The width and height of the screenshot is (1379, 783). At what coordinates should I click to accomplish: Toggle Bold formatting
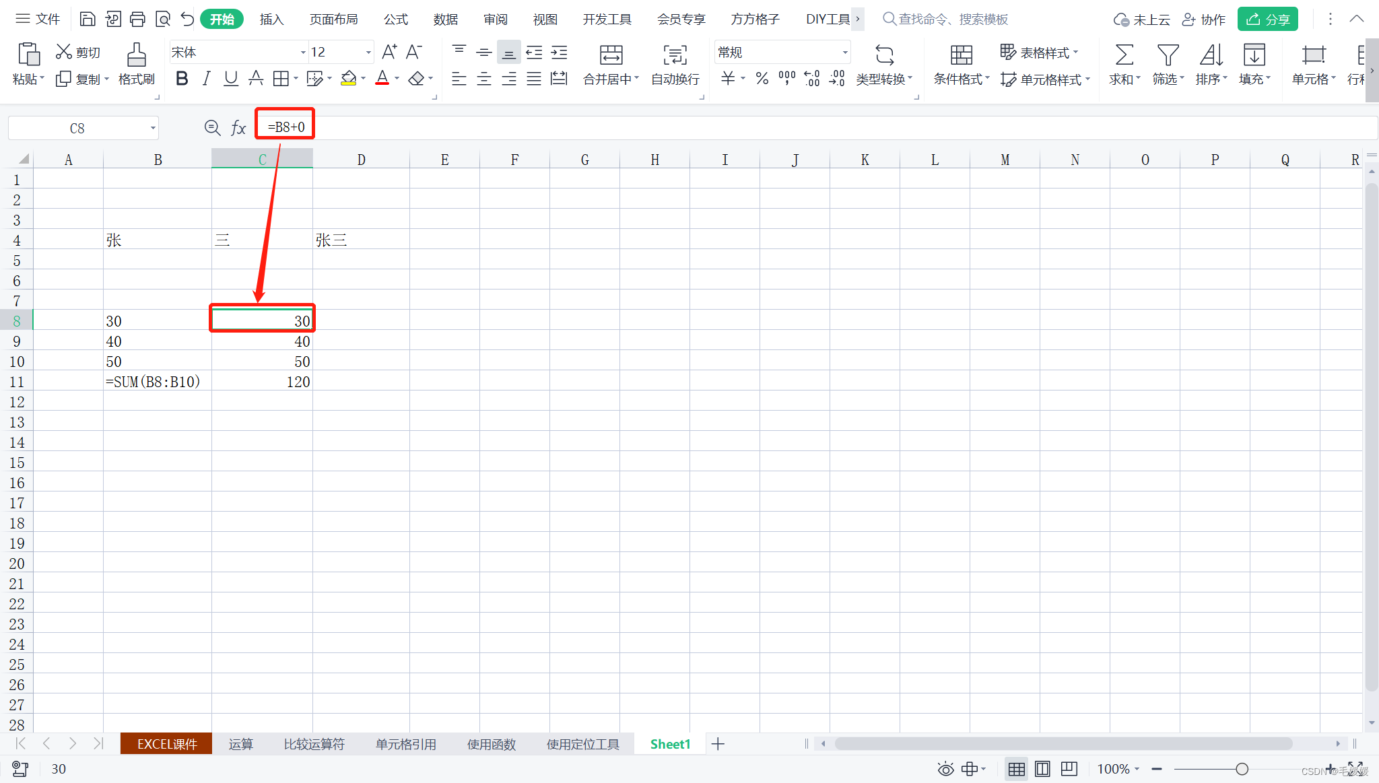(x=182, y=79)
